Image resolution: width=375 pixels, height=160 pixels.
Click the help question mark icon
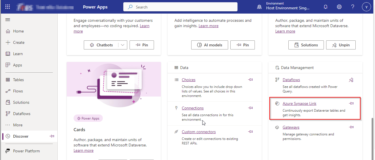[353, 7]
